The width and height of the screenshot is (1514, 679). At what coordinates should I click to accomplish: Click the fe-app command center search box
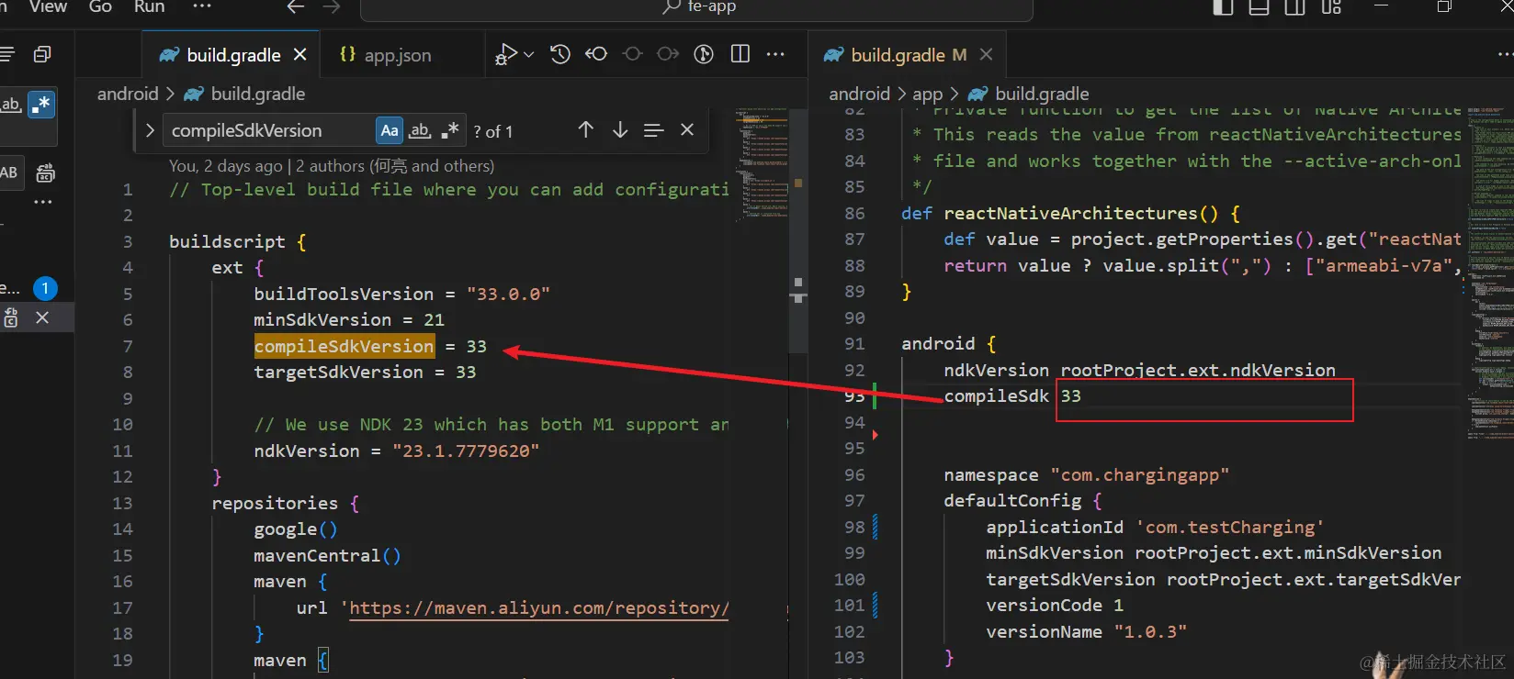click(696, 8)
